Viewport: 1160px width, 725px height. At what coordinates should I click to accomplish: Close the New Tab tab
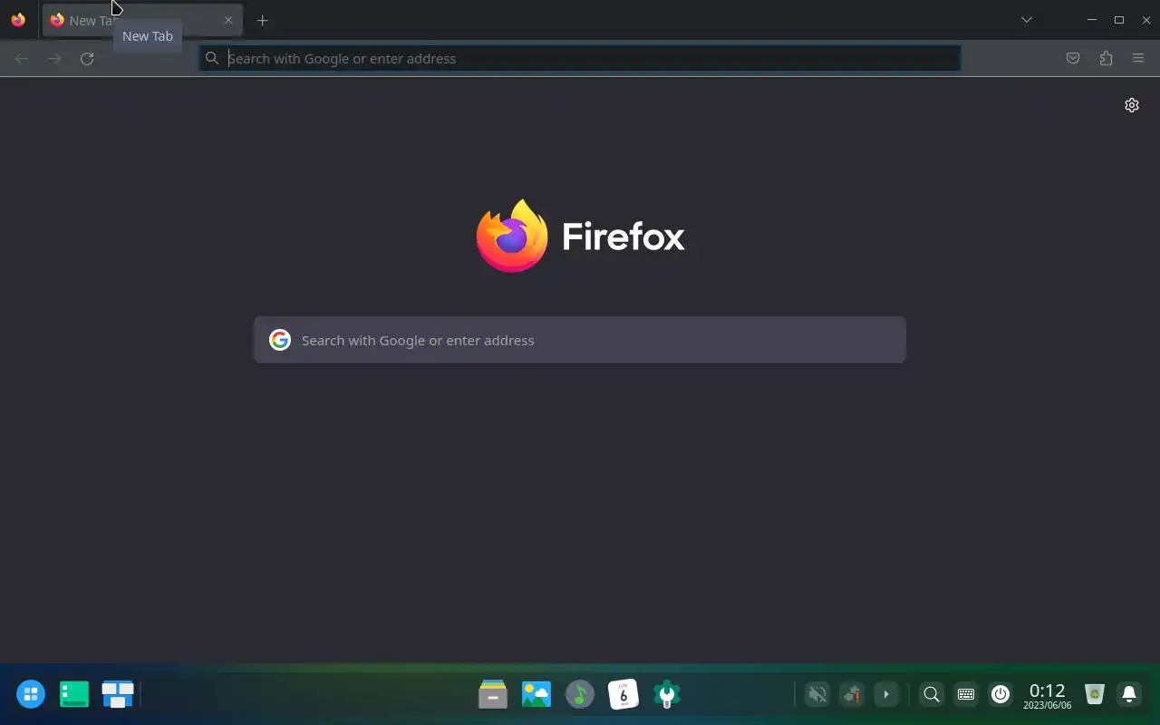pyautogui.click(x=228, y=20)
